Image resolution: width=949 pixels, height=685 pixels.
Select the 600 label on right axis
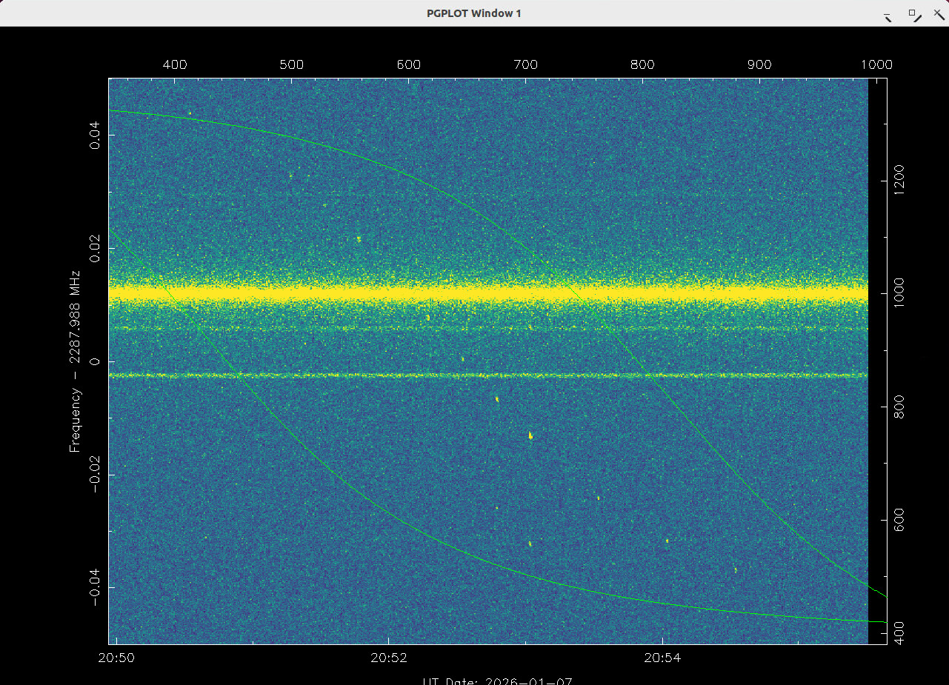899,520
